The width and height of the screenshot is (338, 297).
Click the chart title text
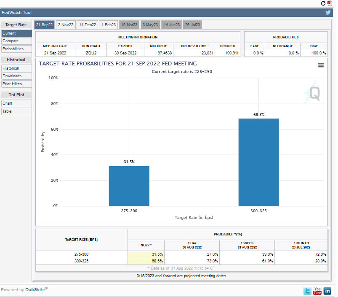118,64
